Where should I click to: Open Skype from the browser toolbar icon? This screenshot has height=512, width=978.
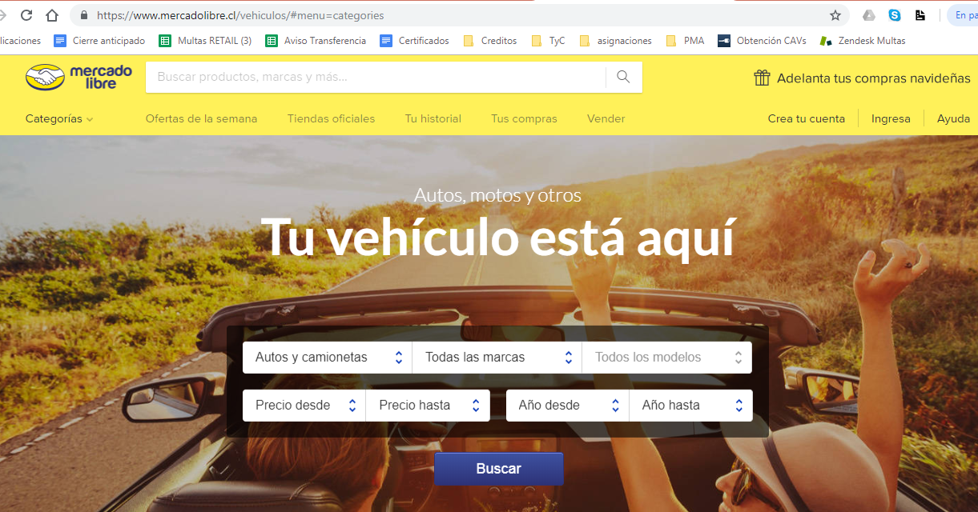[x=895, y=14]
